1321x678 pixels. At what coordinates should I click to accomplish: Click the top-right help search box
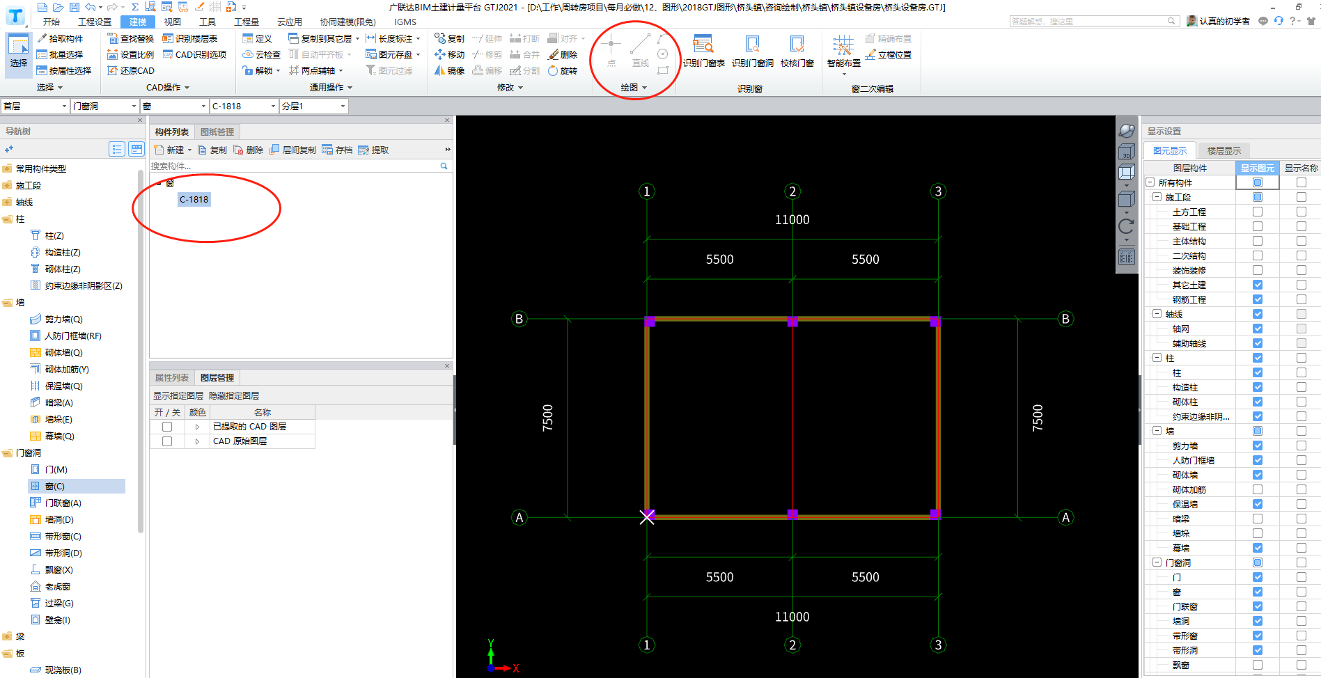coord(1093,21)
